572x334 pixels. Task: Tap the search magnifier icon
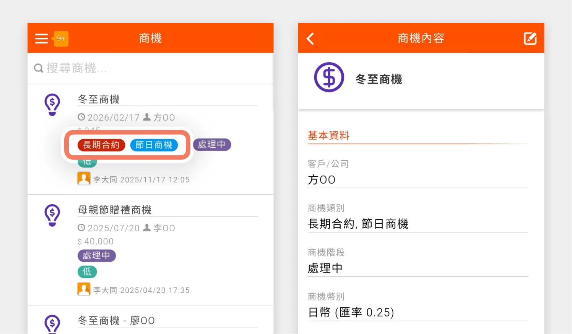tap(39, 68)
